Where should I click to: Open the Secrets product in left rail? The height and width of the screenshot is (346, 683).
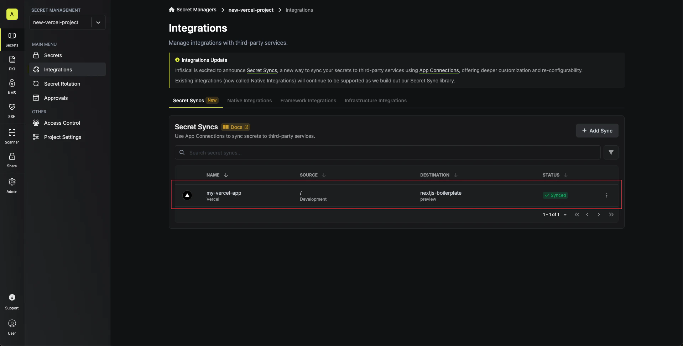coord(12,39)
